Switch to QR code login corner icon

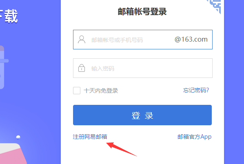[x=215, y=5]
